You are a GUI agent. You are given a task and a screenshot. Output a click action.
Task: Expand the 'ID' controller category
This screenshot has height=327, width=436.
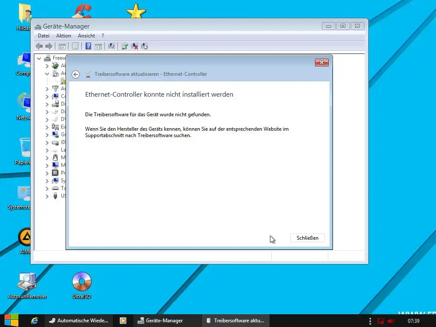coord(47,143)
